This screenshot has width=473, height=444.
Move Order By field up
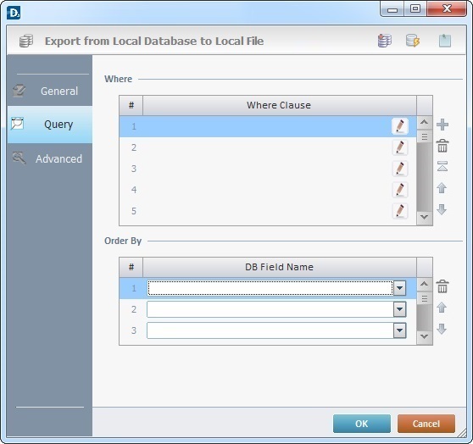click(x=442, y=308)
